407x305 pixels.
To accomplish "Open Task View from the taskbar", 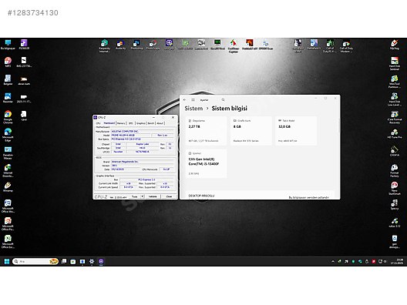I will (x=64, y=261).
